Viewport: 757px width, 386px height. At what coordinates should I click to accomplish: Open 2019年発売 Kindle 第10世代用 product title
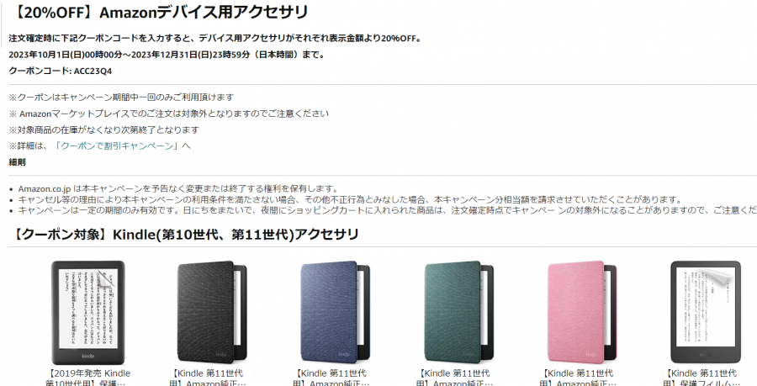tap(88, 378)
